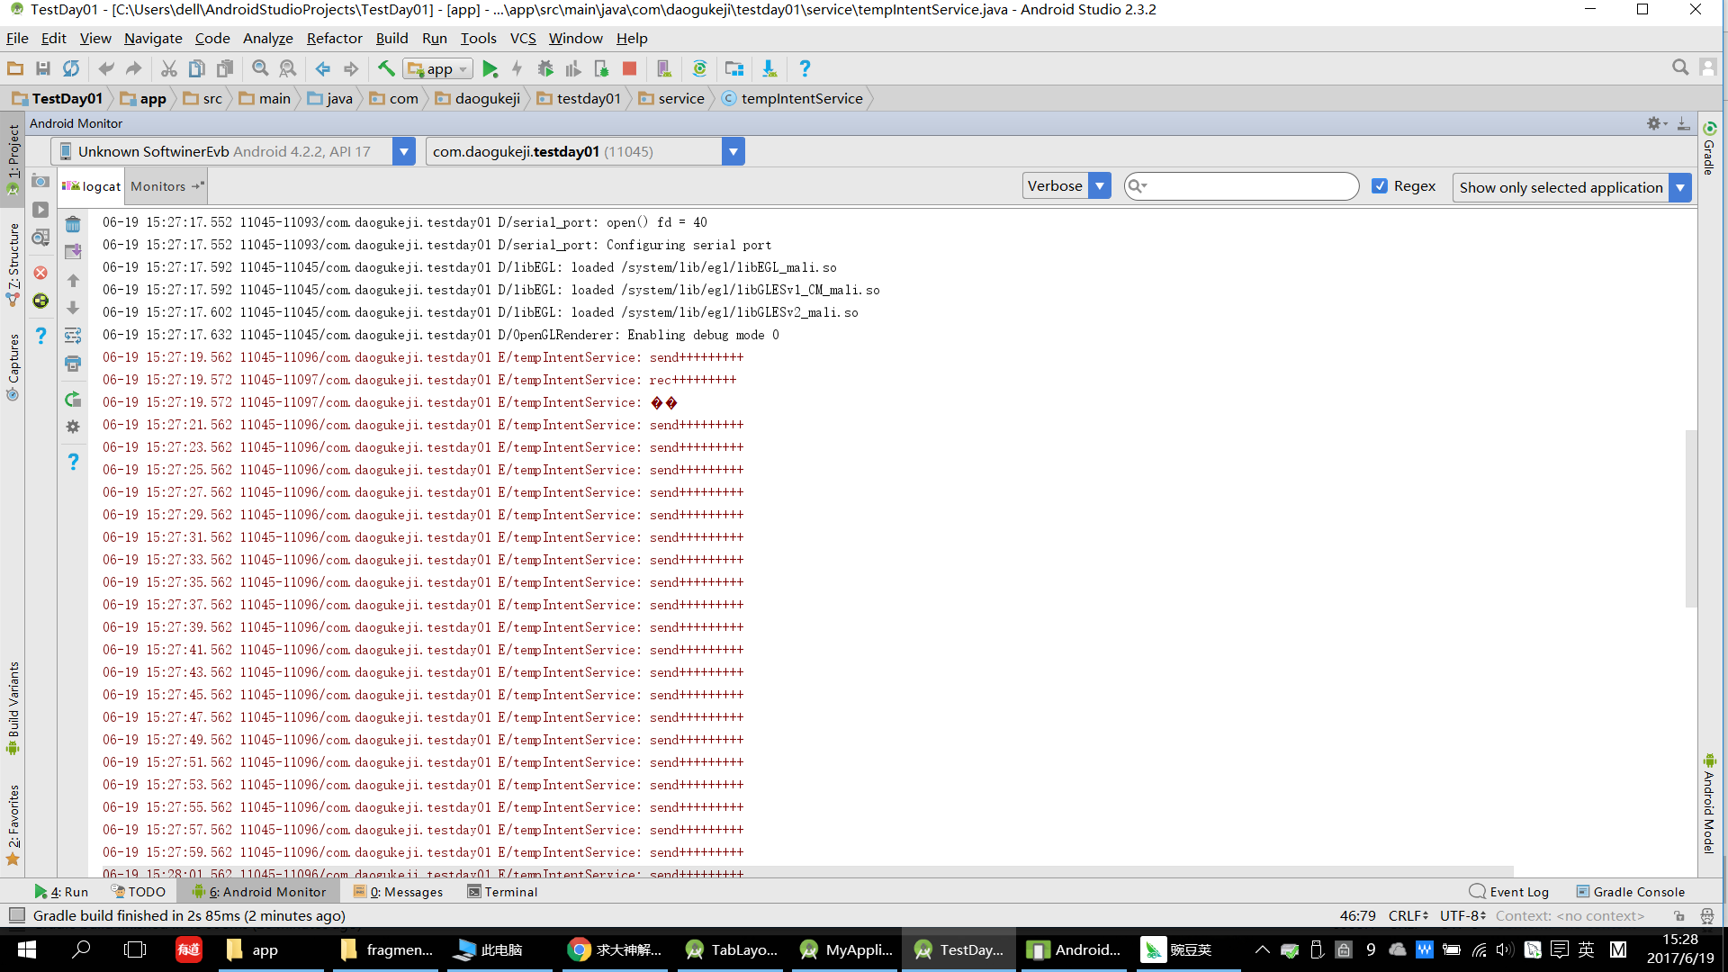
Task: Click the Make Project hammer icon
Action: [x=386, y=68]
